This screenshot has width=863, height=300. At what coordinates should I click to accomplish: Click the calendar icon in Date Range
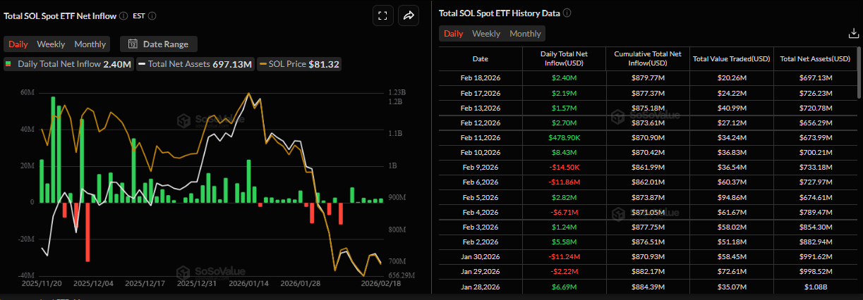pyautogui.click(x=133, y=44)
